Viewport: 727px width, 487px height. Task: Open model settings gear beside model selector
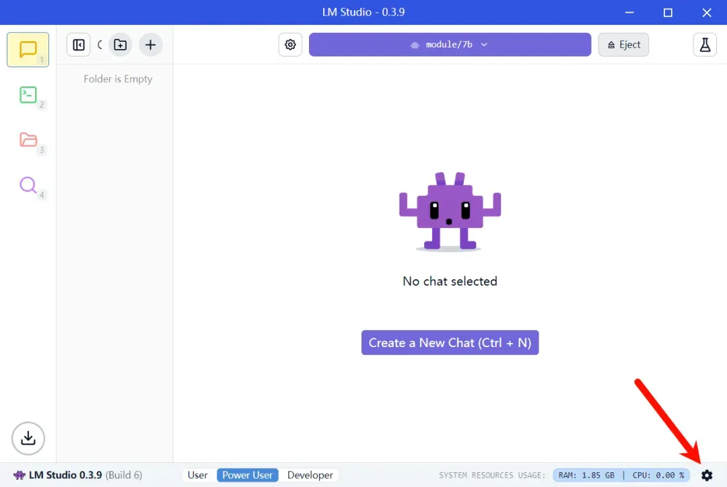click(290, 44)
